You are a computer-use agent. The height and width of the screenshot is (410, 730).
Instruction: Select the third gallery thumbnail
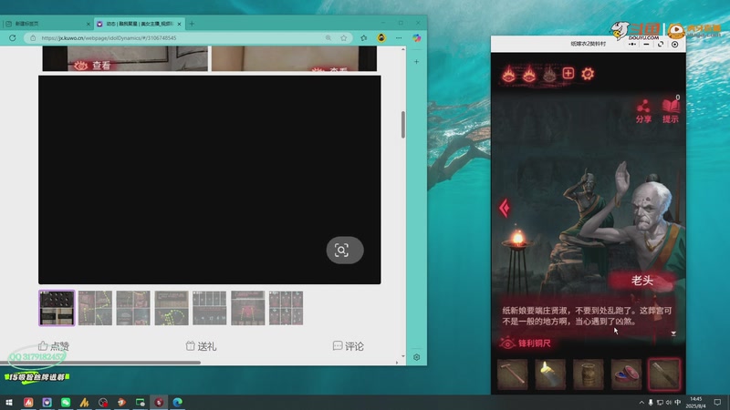(x=133, y=308)
